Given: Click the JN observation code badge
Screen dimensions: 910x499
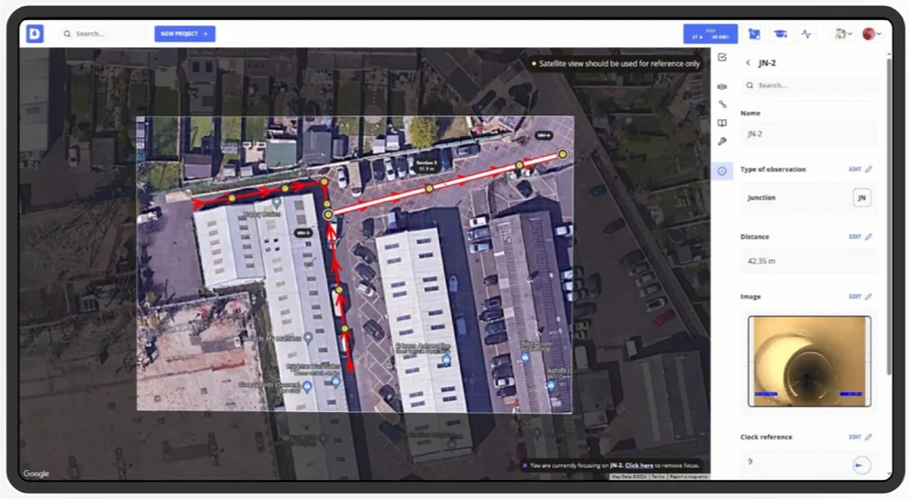Looking at the screenshot, I should click(862, 198).
